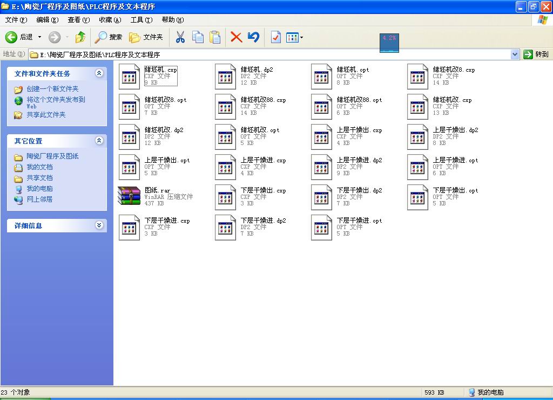553x400 pixels.
Task: Expand the address bar dropdown list
Action: 515,54
